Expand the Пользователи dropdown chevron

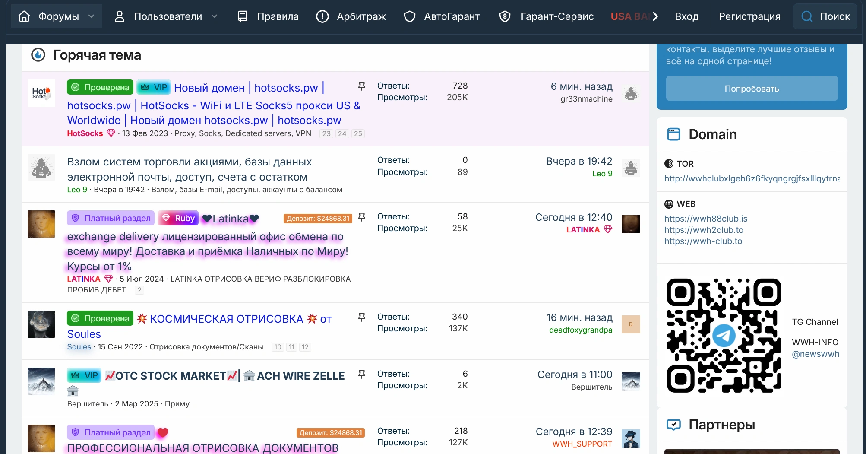coord(214,16)
